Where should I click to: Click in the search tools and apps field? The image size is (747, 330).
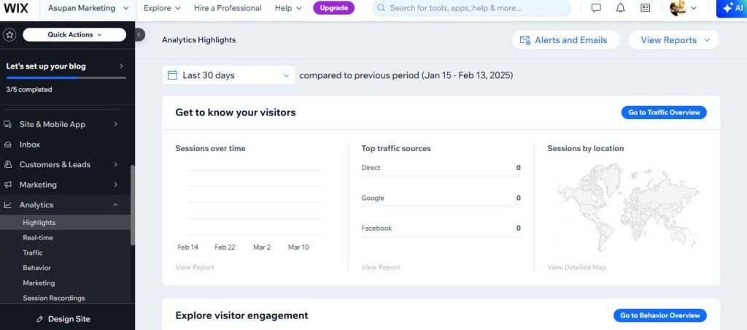[x=471, y=8]
